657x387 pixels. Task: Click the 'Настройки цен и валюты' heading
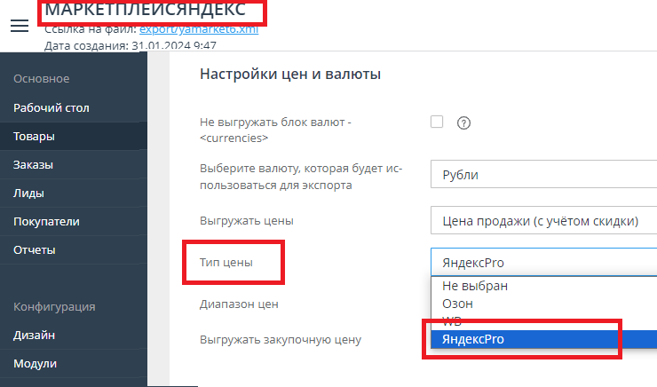[290, 74]
